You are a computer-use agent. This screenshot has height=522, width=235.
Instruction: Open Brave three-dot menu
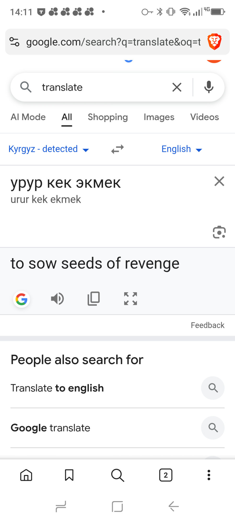(x=209, y=475)
